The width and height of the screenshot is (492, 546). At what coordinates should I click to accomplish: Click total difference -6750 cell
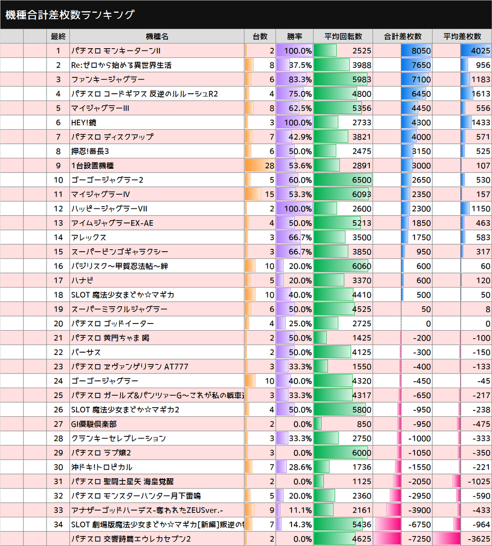[x=403, y=524]
